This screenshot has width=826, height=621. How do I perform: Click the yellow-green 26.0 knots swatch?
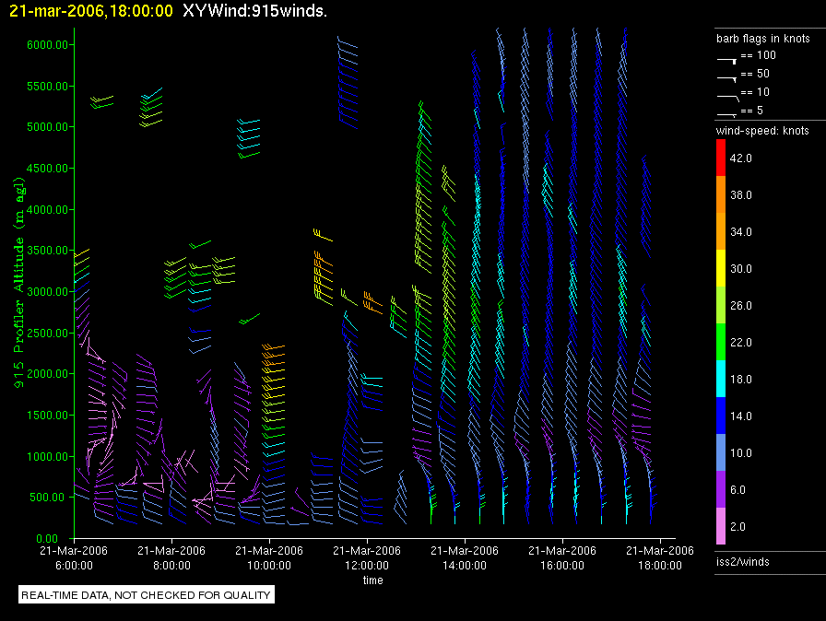(x=721, y=305)
